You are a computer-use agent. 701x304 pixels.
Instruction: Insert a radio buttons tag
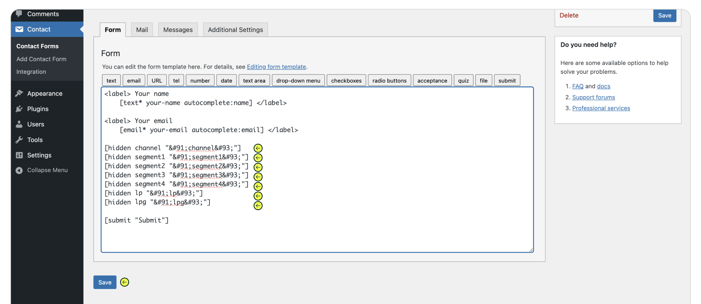390,80
